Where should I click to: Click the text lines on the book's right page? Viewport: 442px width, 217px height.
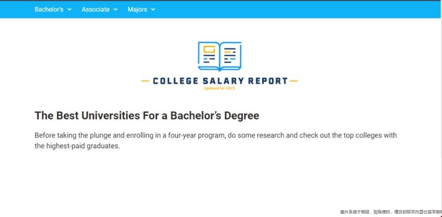230,55
